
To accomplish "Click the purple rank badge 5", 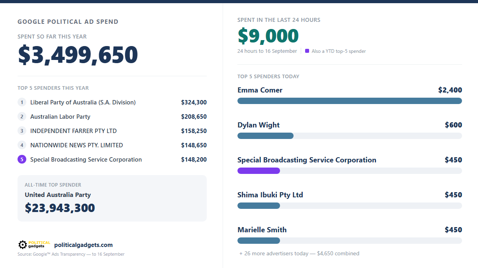I will pos(22,160).
